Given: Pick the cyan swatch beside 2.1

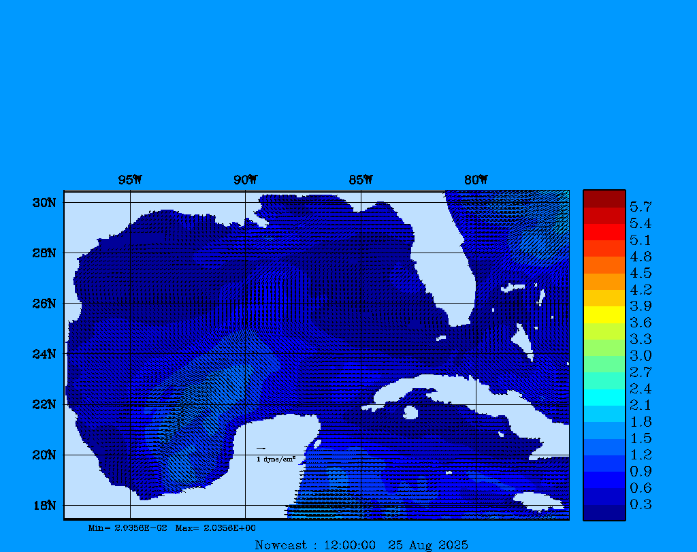Looking at the screenshot, I should pos(604,397).
